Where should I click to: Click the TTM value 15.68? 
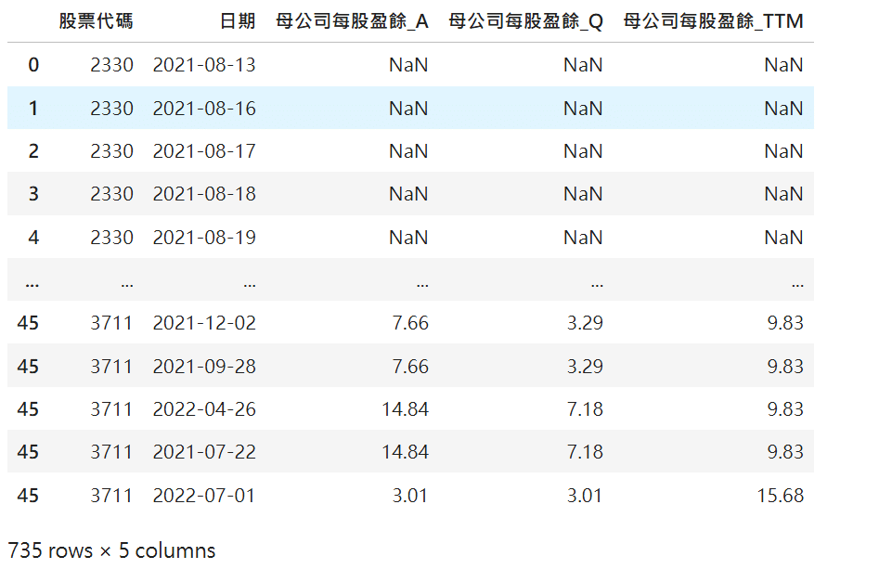tap(780, 496)
